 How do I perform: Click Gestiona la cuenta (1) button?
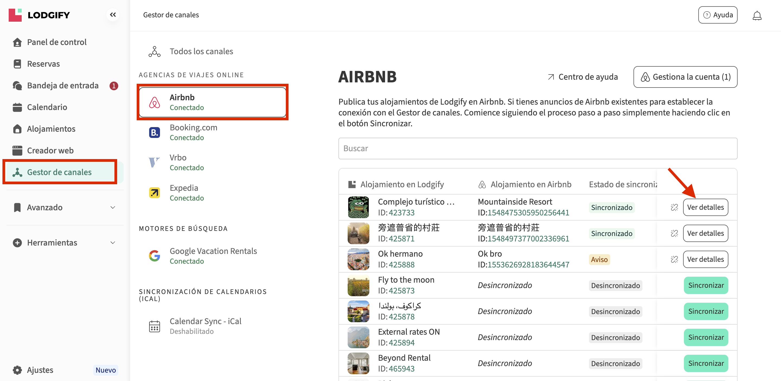coord(685,77)
